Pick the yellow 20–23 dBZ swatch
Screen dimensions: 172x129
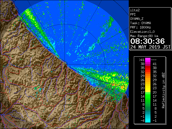click(148, 88)
